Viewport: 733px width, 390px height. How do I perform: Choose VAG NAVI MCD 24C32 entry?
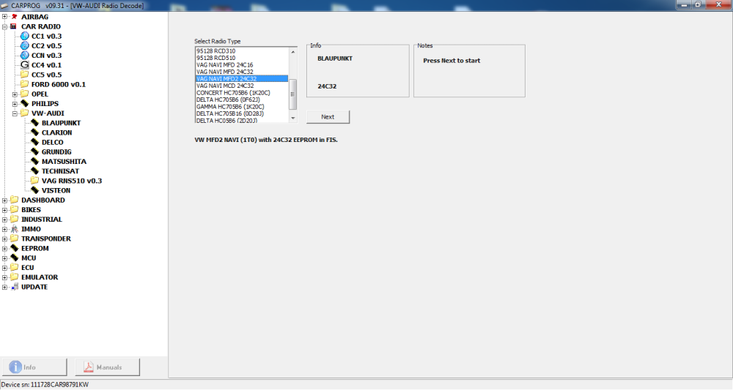pos(242,86)
